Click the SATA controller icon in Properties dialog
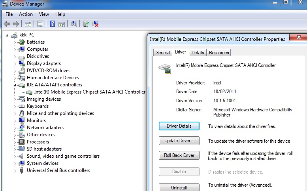307x191 pixels. pyautogui.click(x=165, y=69)
